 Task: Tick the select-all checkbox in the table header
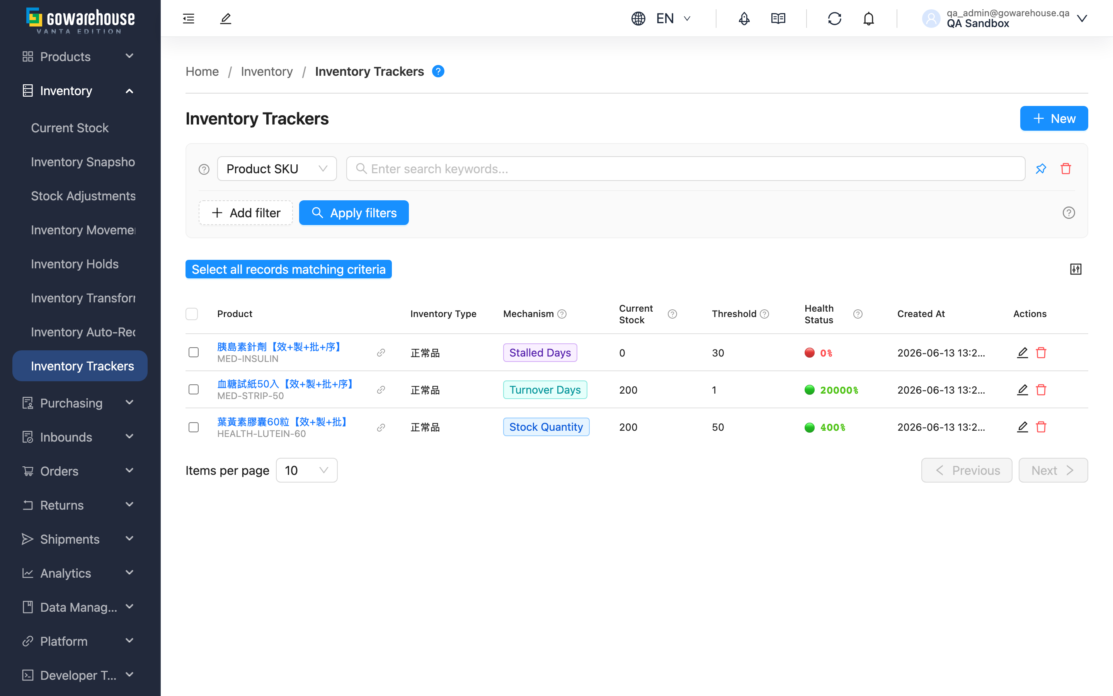coord(192,314)
